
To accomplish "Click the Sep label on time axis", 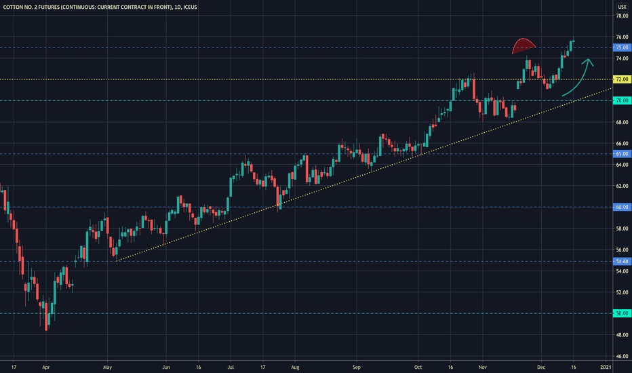I will 356,368.
